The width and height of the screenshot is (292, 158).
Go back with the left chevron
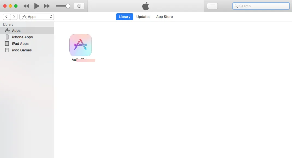point(7,17)
